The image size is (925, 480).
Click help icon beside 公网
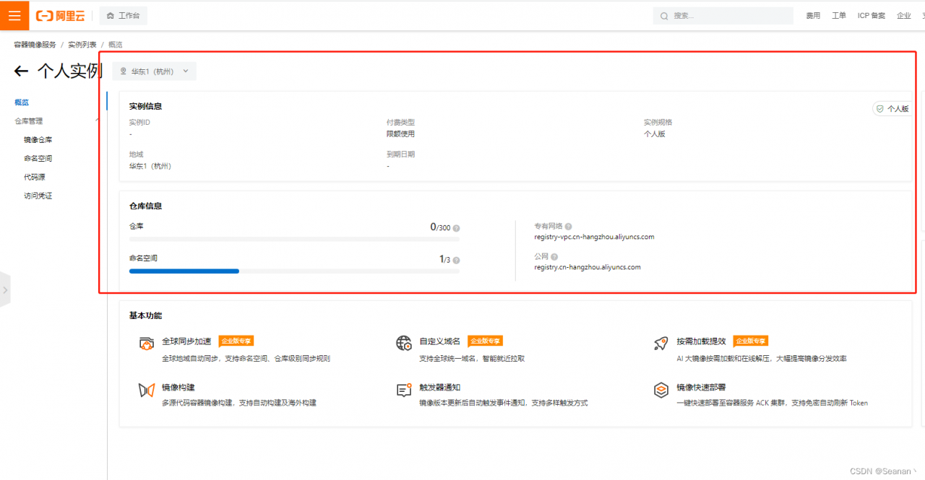[x=554, y=256]
